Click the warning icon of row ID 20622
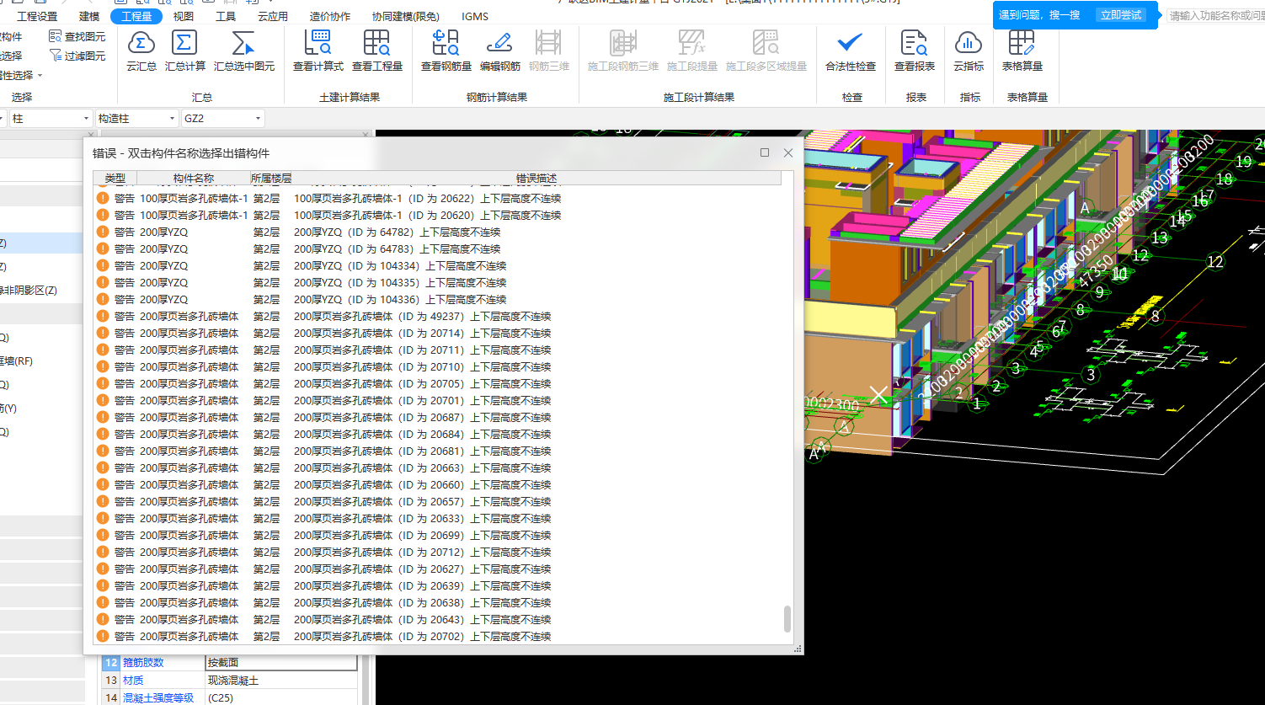The height and width of the screenshot is (705, 1265). tap(103, 198)
